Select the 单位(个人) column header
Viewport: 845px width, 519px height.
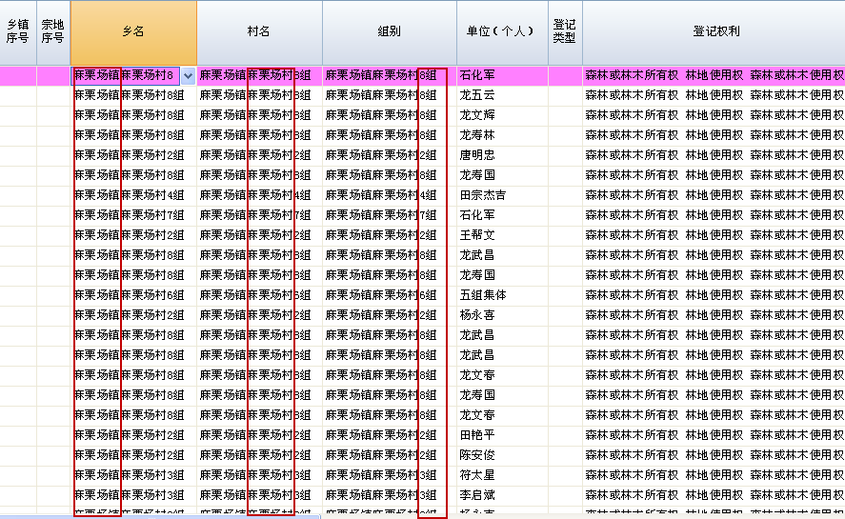pyautogui.click(x=501, y=32)
